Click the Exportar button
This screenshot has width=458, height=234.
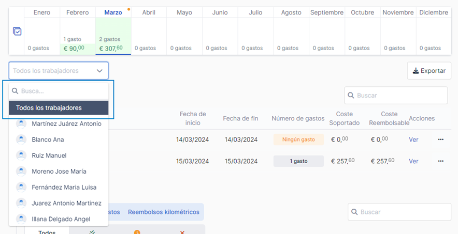click(429, 71)
